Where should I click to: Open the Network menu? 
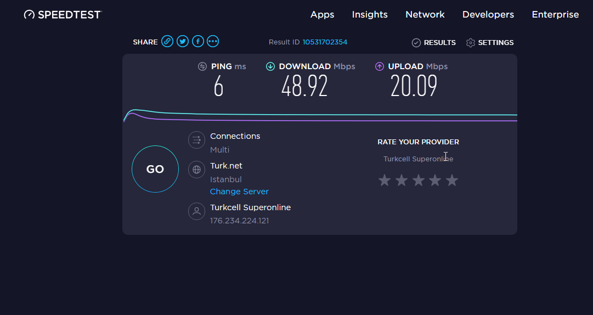pos(425,14)
